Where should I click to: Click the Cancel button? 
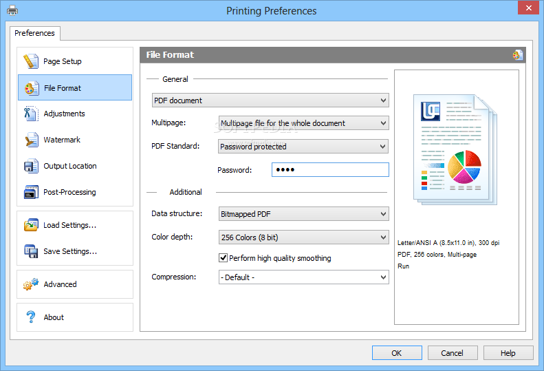point(453,353)
